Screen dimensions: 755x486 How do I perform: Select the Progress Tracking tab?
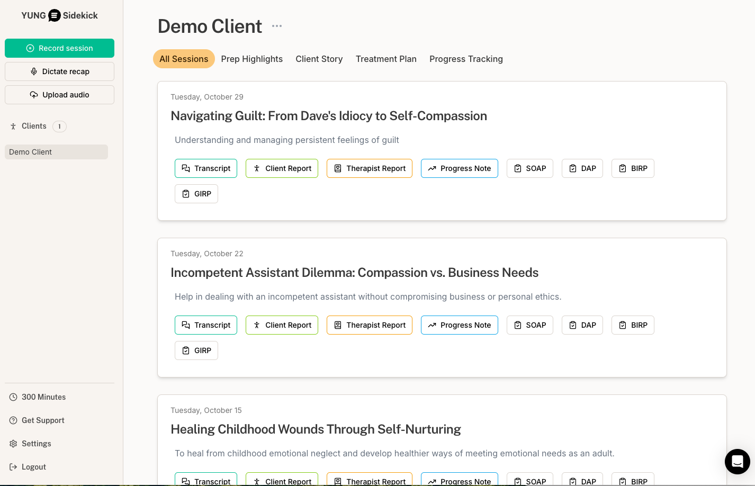466,59
